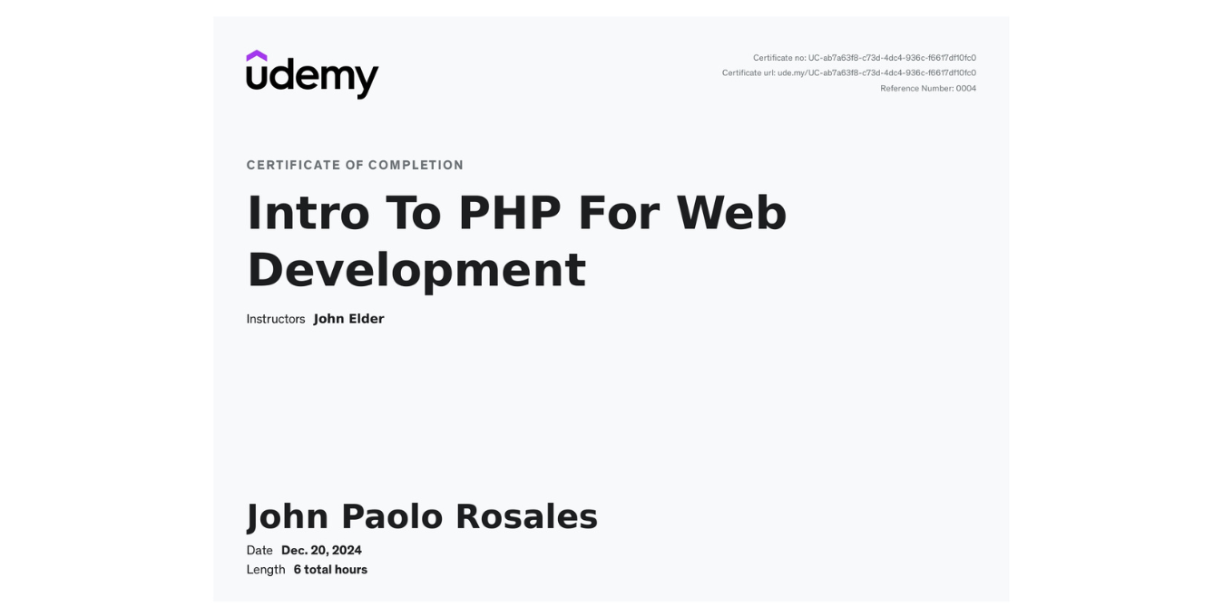
Task: Click the date Dec. 20, 2024
Action: pos(321,550)
